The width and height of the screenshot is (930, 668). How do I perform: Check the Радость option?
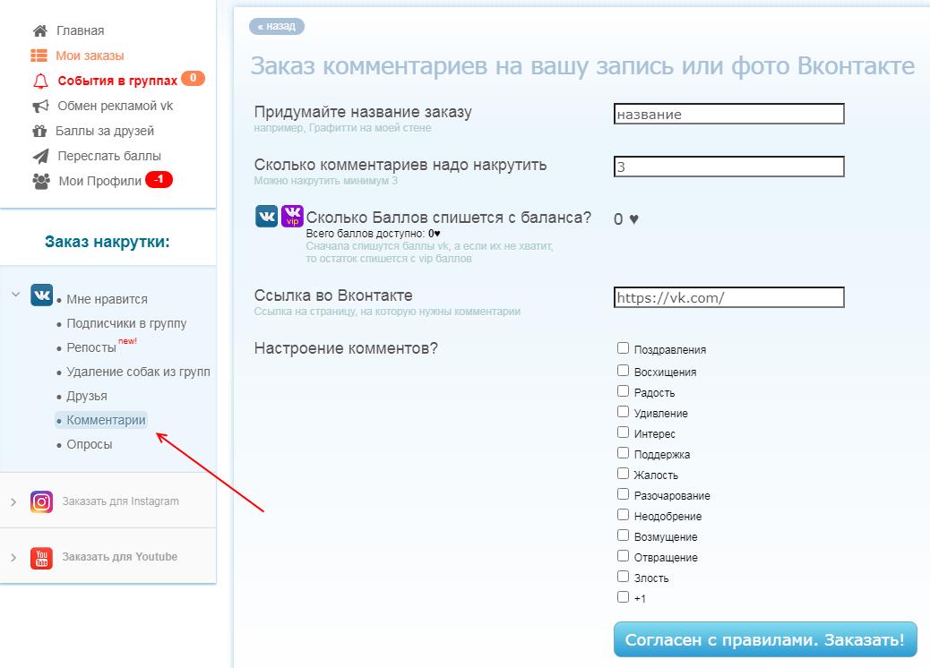coord(623,391)
